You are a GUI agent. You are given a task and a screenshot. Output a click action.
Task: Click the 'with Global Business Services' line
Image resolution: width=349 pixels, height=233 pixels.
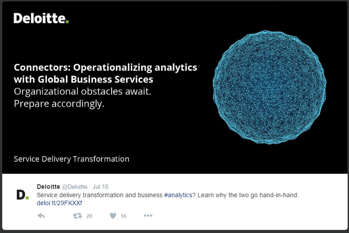(x=83, y=80)
